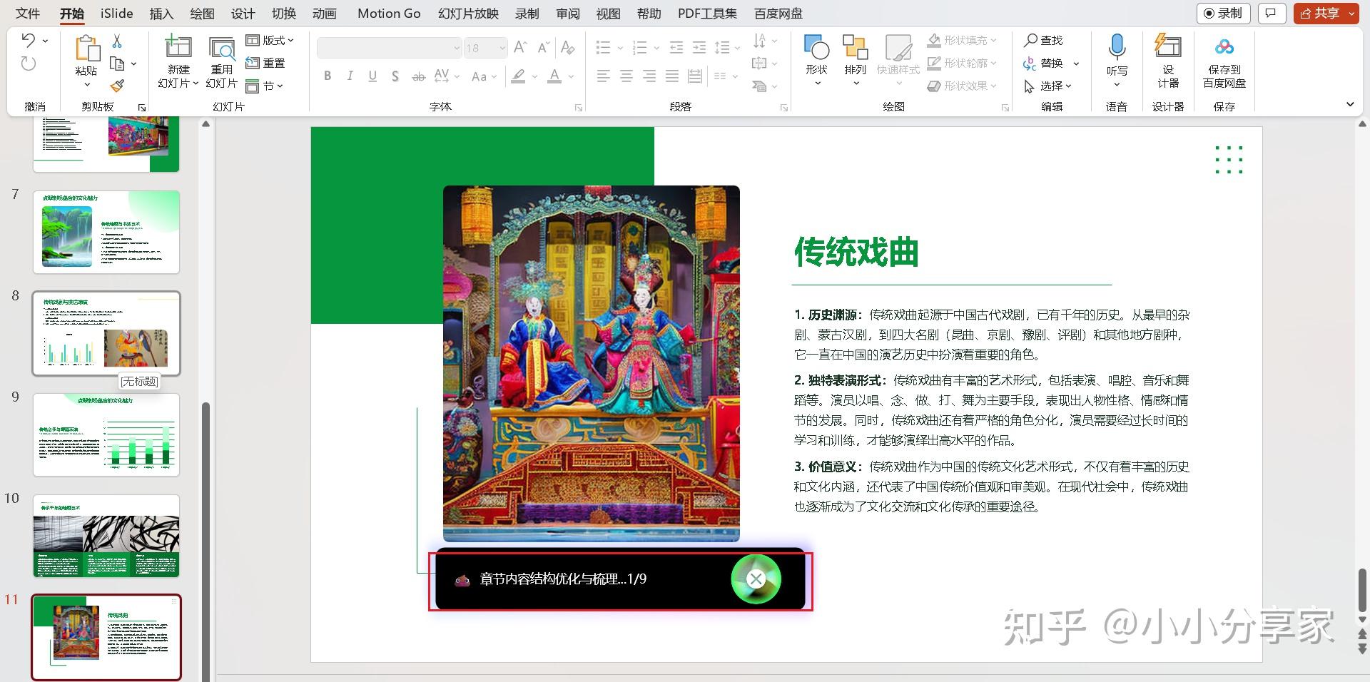Click the Increase indent icon
The height and width of the screenshot is (682, 1370).
[x=699, y=48]
